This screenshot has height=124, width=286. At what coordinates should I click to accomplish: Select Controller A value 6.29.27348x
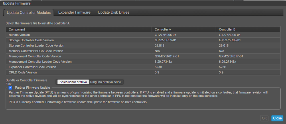[x=163, y=62]
